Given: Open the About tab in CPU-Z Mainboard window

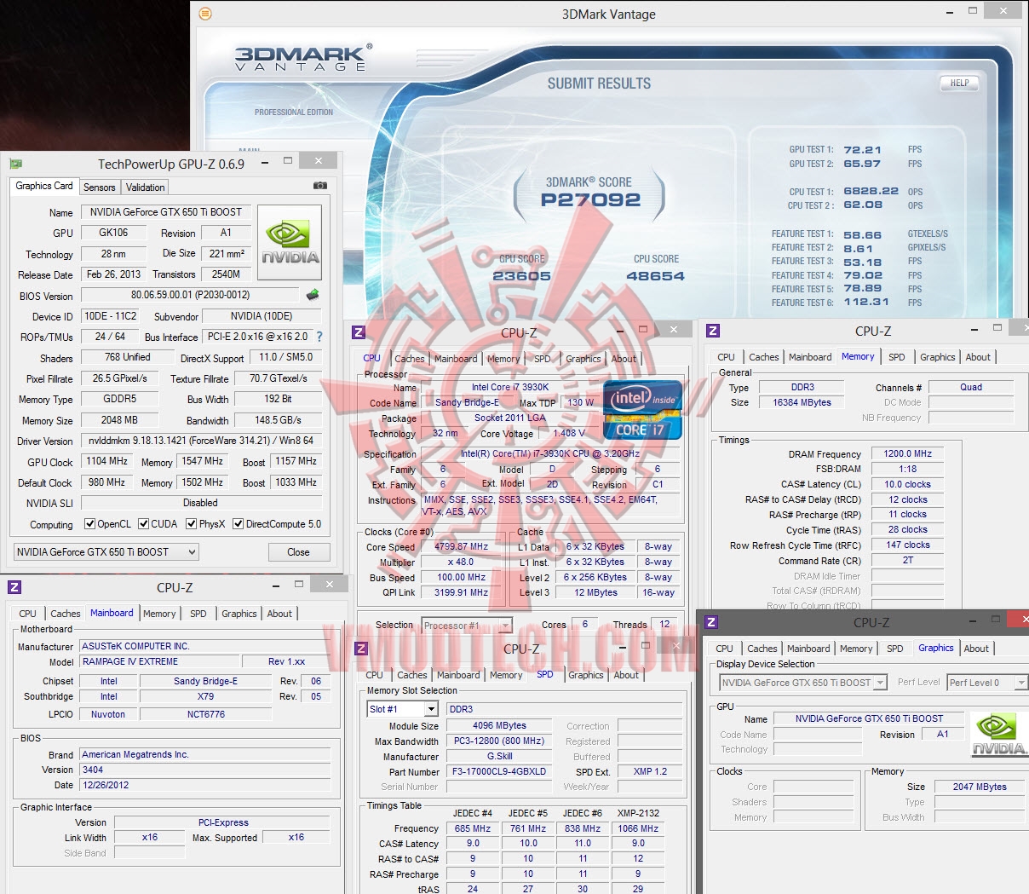Looking at the screenshot, I should click(279, 614).
